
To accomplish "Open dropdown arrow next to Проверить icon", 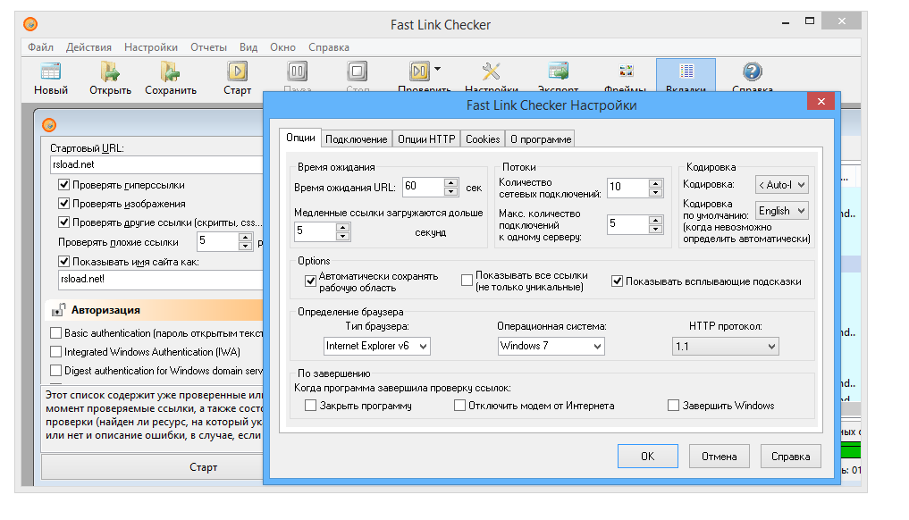I will tap(438, 69).
